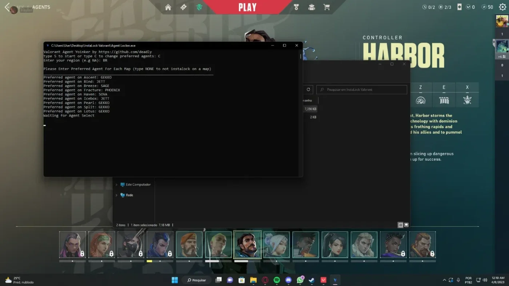Image resolution: width=509 pixels, height=286 pixels.
Task: Click the 7,356 KB file size cell
Action: pos(310,109)
